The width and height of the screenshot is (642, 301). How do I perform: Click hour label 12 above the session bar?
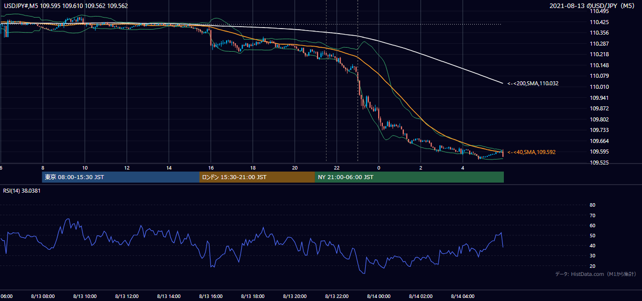pos(127,168)
